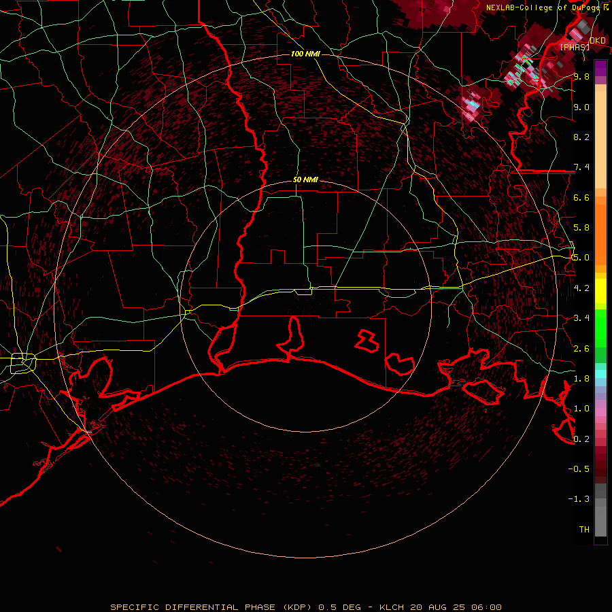Click the 50 NMI range ring label

305,180
